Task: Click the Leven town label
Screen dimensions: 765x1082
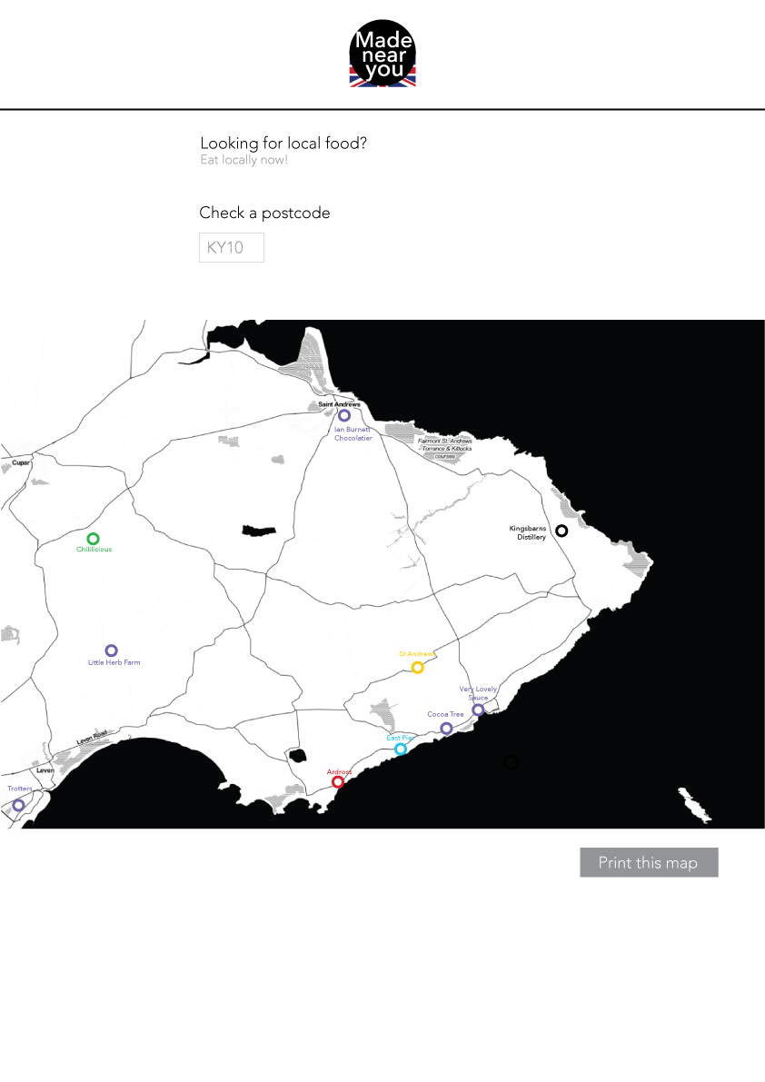Action: (45, 770)
